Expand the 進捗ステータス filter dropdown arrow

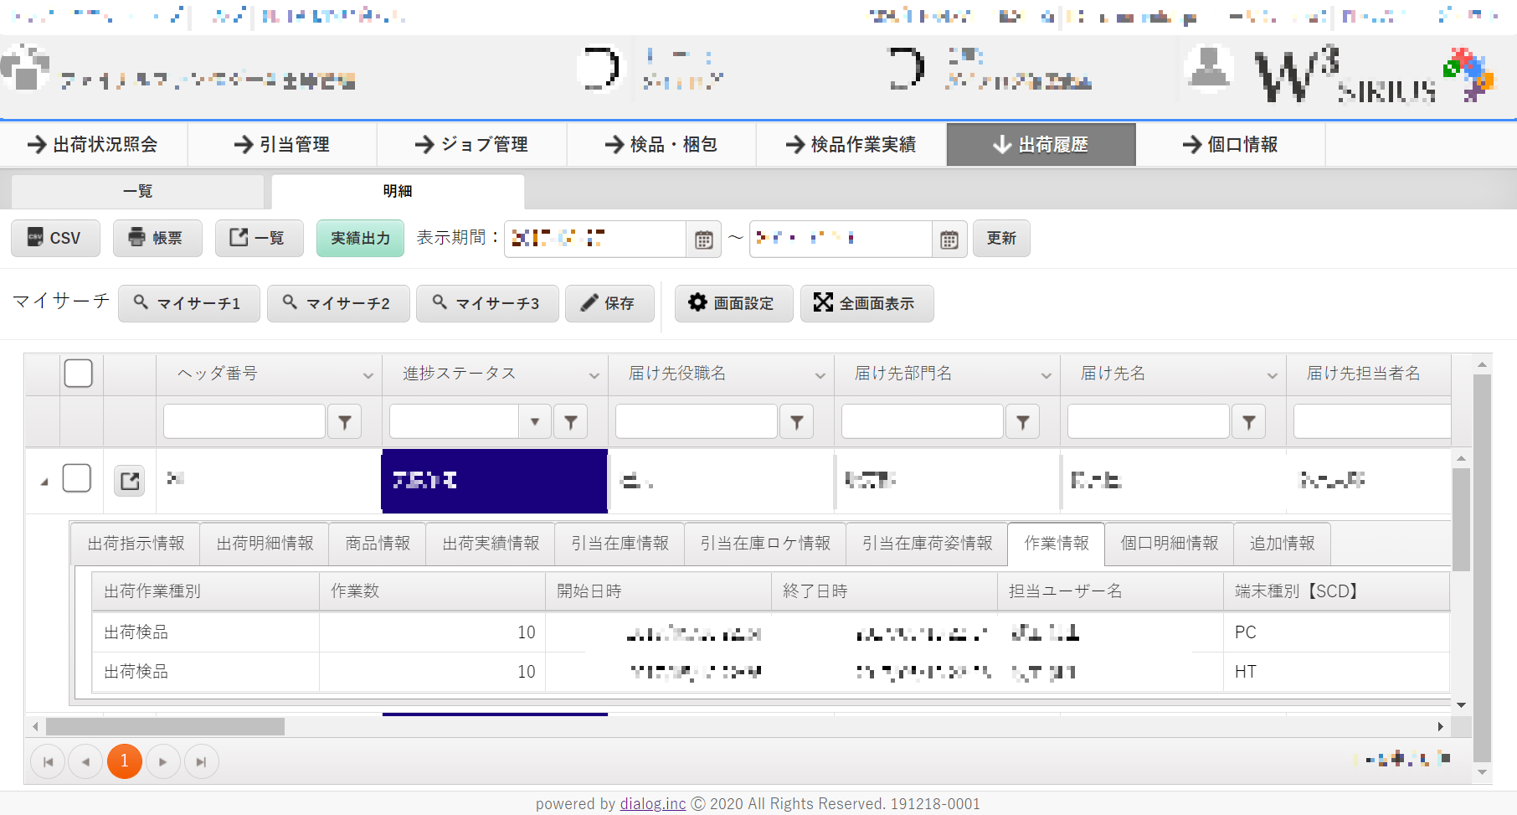[535, 422]
